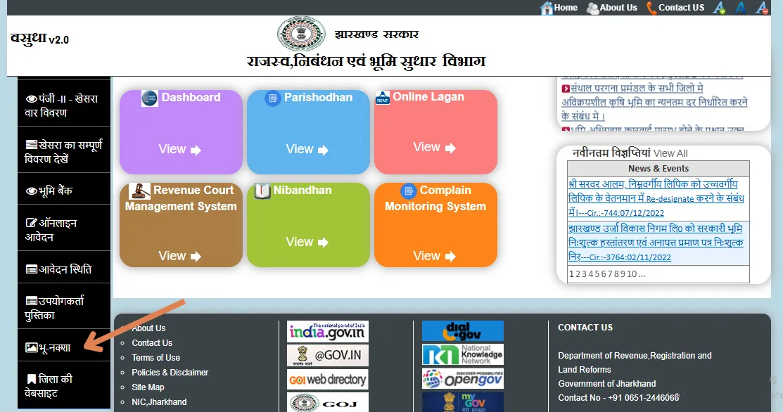Increase font size with A+ icon
This screenshot has width=783, height=412.
[x=719, y=8]
